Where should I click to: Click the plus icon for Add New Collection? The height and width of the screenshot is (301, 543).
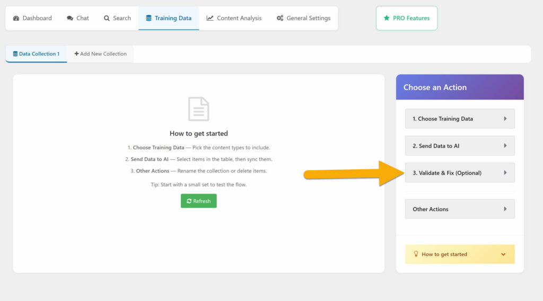coord(76,54)
